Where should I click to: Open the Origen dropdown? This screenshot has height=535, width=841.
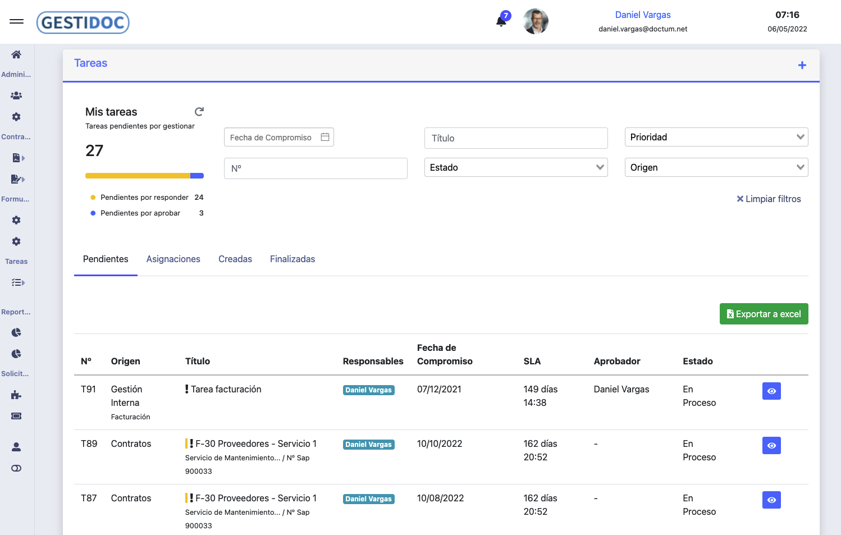click(x=716, y=167)
